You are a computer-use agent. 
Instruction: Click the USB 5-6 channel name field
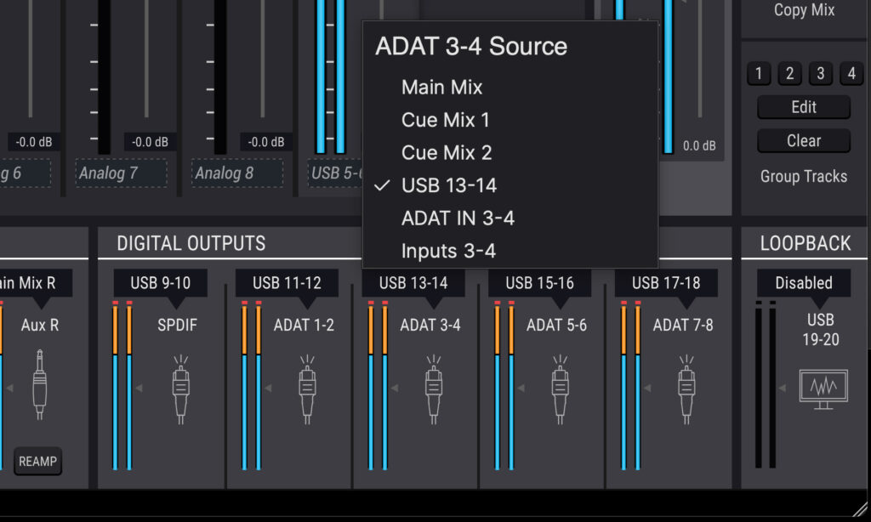point(335,173)
